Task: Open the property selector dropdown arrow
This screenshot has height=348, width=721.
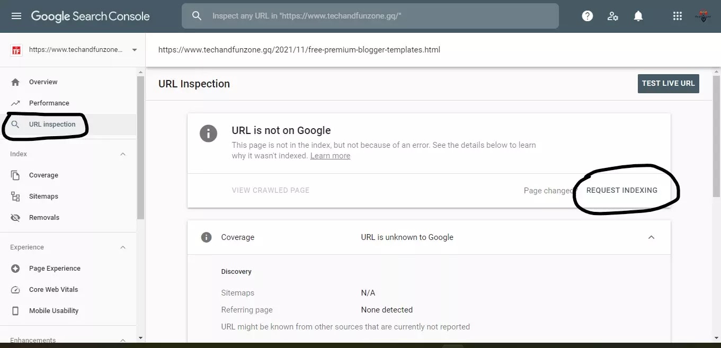Action: click(134, 50)
